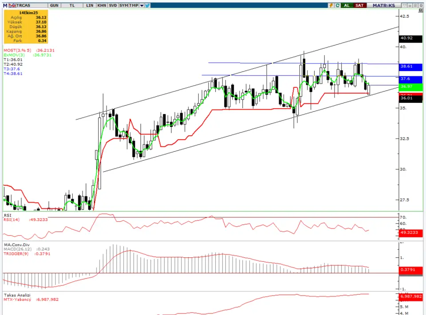Select the SYM toolbar item
Screen dimensions: 426x315
pyautogui.click(x=124, y=5)
